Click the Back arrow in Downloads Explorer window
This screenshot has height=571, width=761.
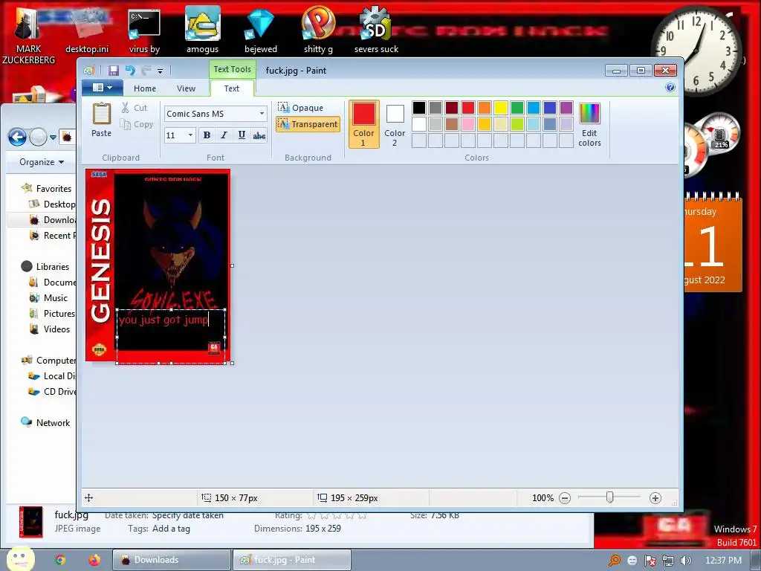[18, 138]
